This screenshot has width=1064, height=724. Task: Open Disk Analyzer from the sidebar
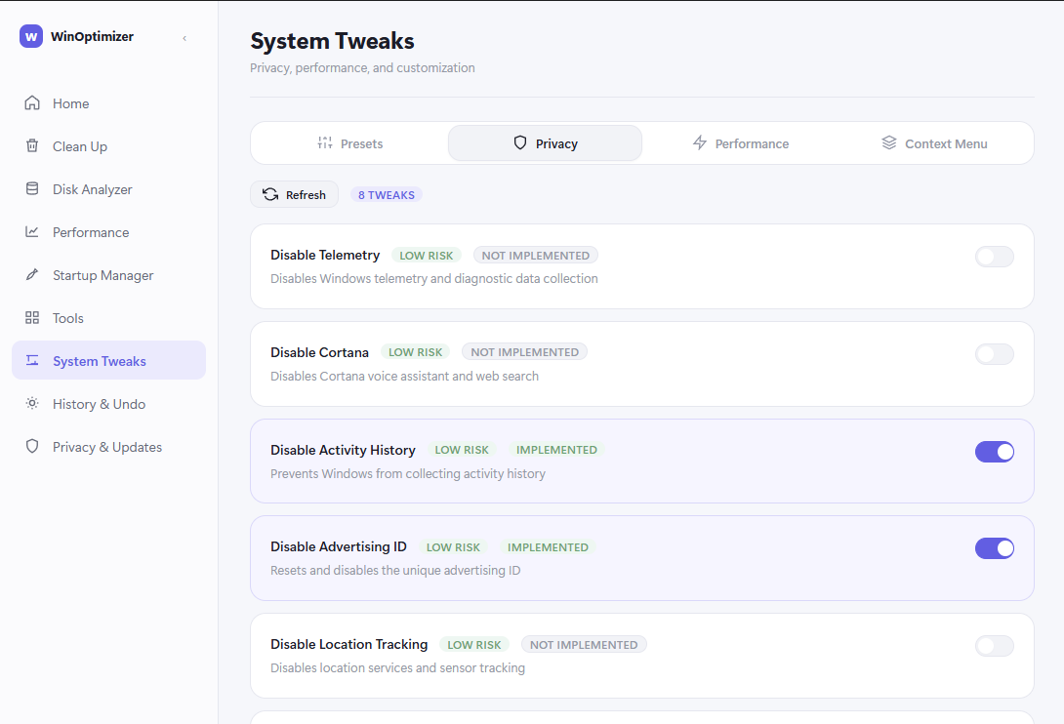(x=93, y=189)
